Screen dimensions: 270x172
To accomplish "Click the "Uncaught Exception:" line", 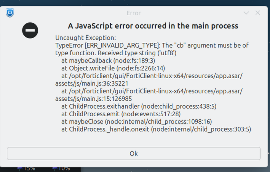I will (x=86, y=38).
